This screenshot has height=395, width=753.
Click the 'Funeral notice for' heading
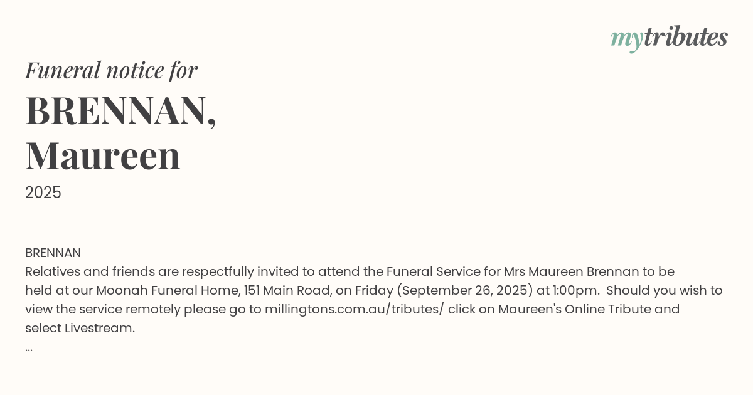tap(111, 70)
